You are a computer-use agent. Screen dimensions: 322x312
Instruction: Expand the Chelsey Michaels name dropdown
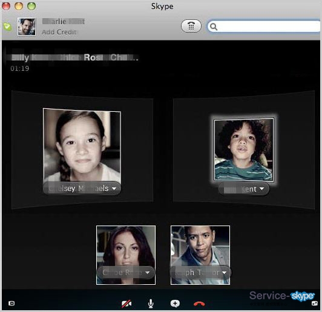tap(114, 188)
